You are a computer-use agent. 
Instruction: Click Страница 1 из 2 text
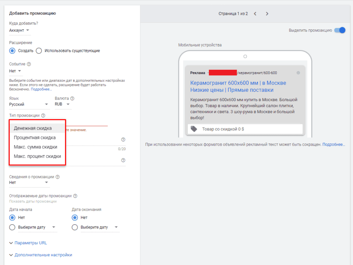pos(233,14)
